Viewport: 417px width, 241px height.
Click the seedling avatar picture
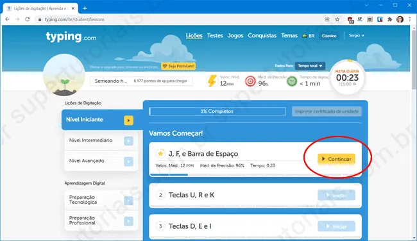point(64,75)
